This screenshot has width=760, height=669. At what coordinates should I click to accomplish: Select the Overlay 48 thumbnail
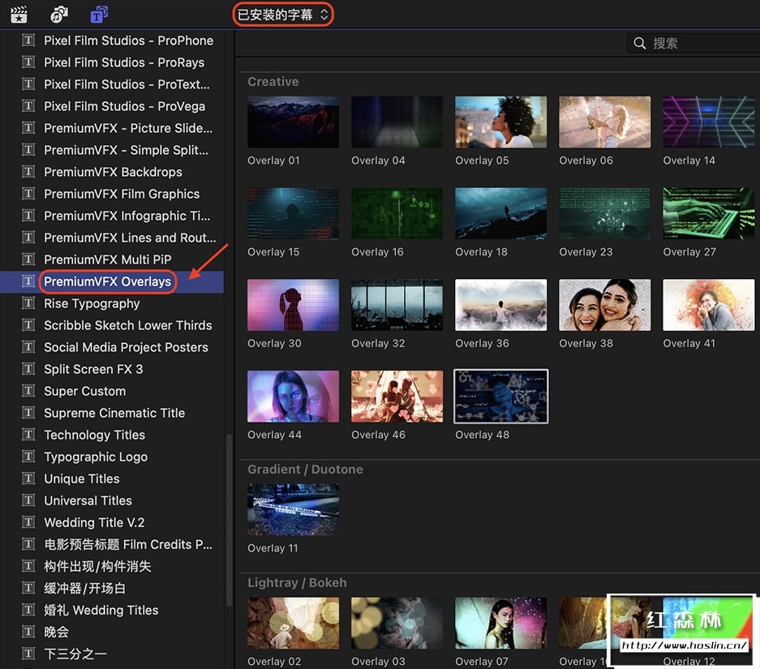[500, 397]
